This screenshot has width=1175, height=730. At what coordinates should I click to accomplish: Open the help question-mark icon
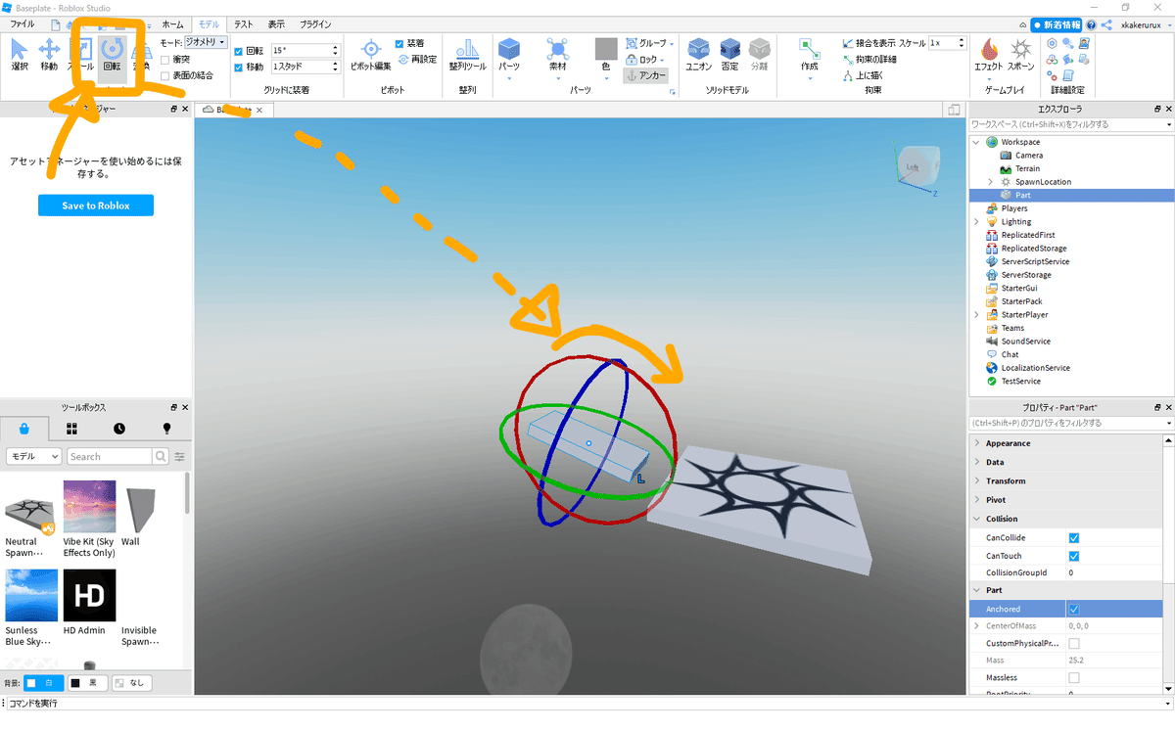pos(1092,24)
